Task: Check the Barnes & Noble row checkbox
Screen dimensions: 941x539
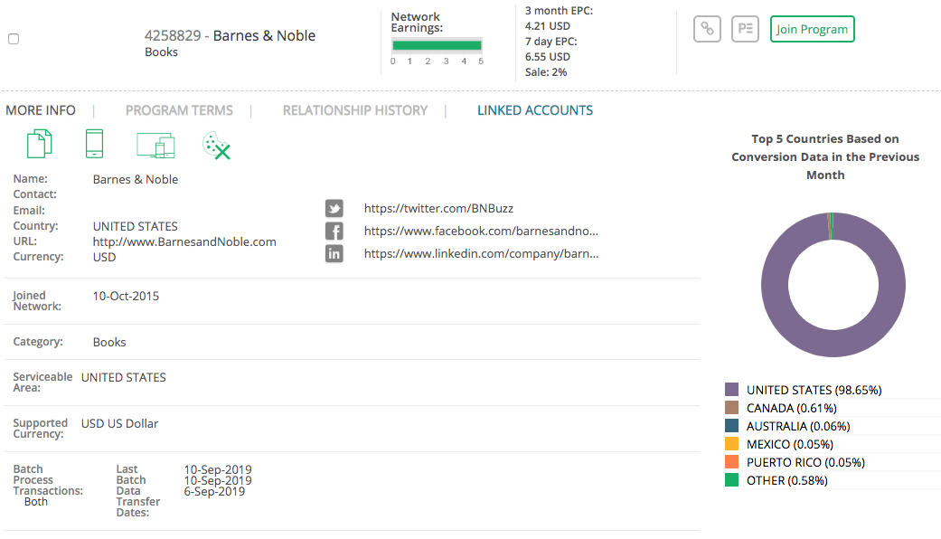Action: point(14,39)
